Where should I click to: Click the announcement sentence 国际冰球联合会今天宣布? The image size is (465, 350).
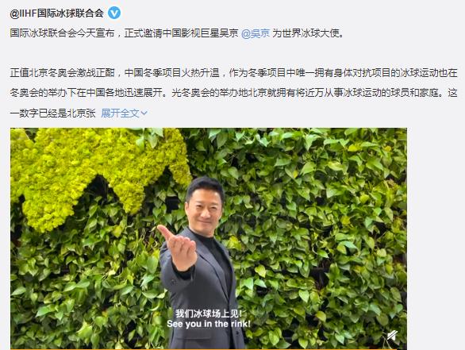(x=62, y=33)
